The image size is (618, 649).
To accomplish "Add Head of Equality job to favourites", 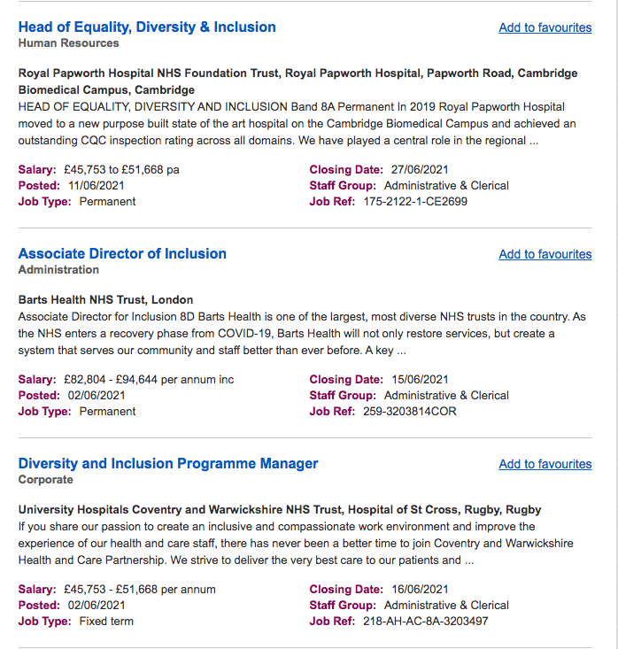I will (x=545, y=27).
